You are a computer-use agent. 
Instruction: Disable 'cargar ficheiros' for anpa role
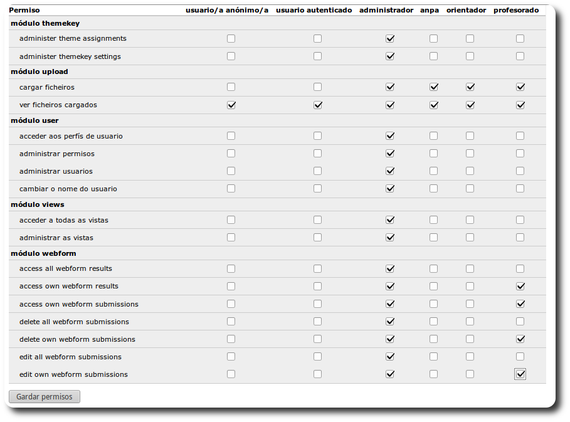[433, 87]
